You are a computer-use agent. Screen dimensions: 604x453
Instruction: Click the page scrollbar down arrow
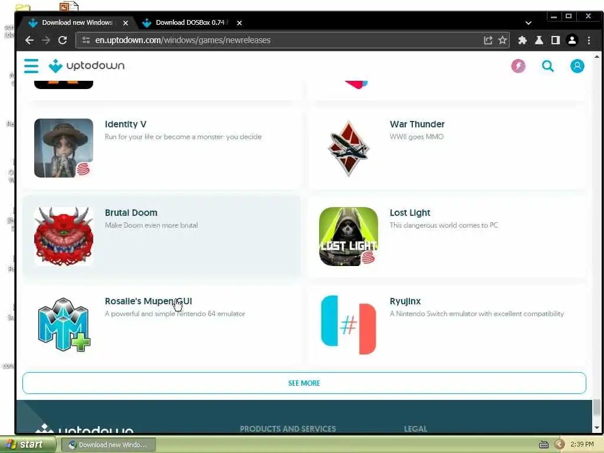tap(597, 428)
